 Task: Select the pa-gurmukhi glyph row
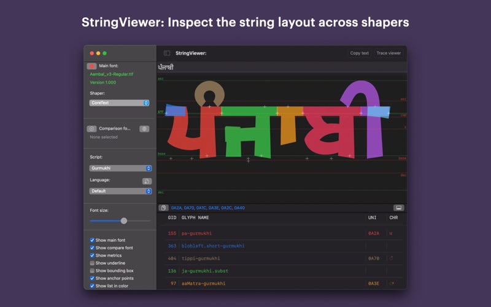tap(284, 233)
